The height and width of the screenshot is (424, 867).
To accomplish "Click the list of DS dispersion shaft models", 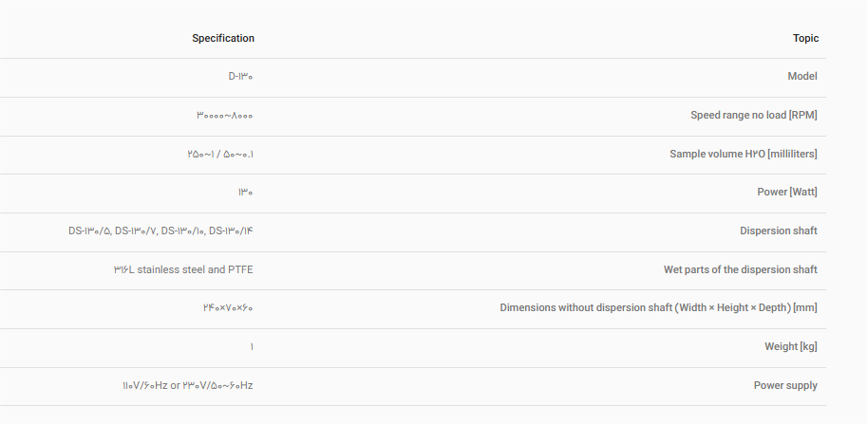I will point(160,230).
